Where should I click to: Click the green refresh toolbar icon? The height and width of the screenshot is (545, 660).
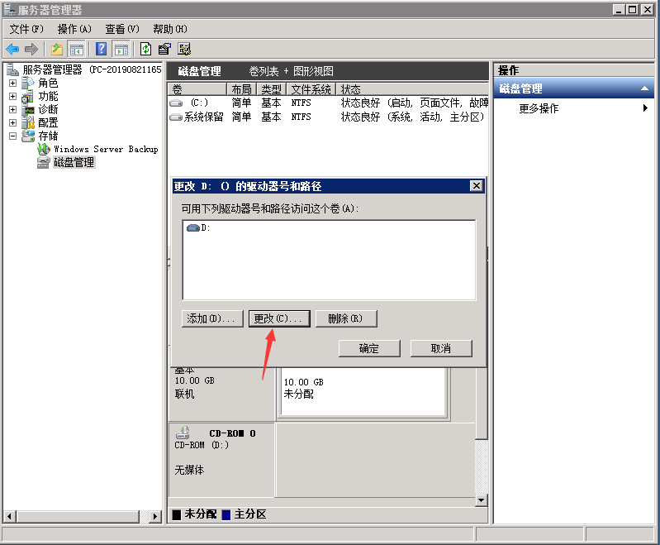coord(146,49)
